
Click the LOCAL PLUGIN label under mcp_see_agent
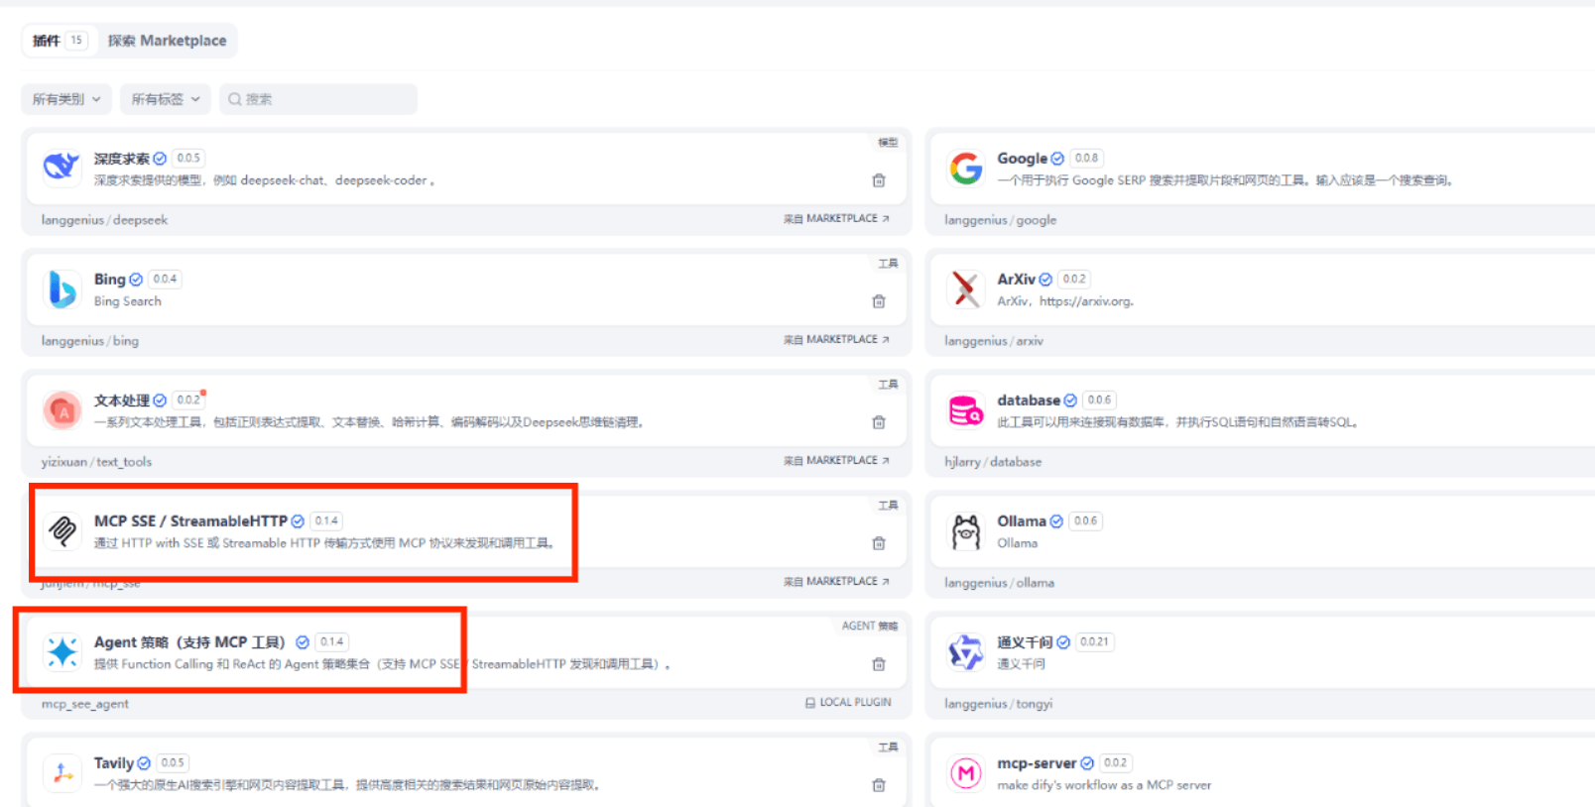[848, 703]
